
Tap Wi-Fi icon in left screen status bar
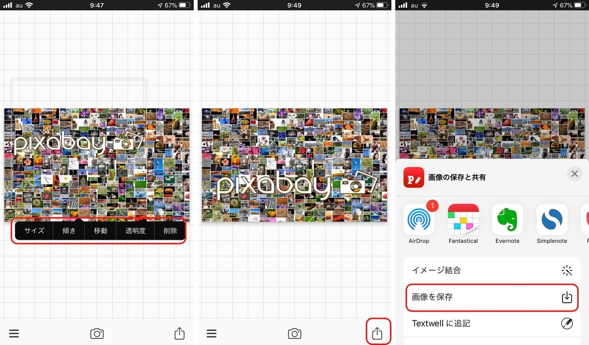pyautogui.click(x=29, y=5)
